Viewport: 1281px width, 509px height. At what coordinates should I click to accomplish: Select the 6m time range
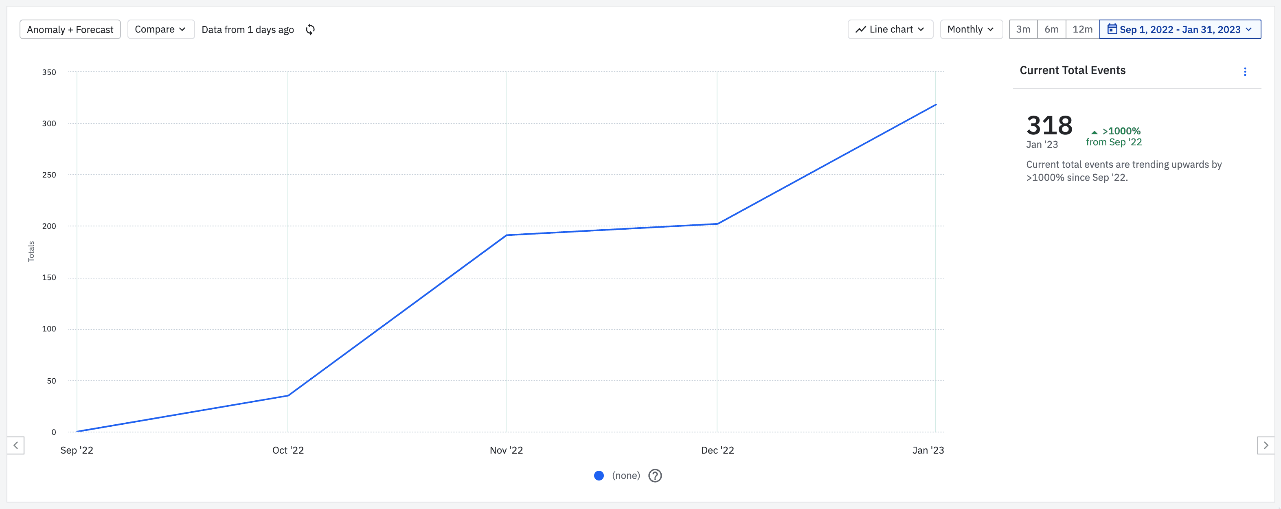pos(1051,29)
